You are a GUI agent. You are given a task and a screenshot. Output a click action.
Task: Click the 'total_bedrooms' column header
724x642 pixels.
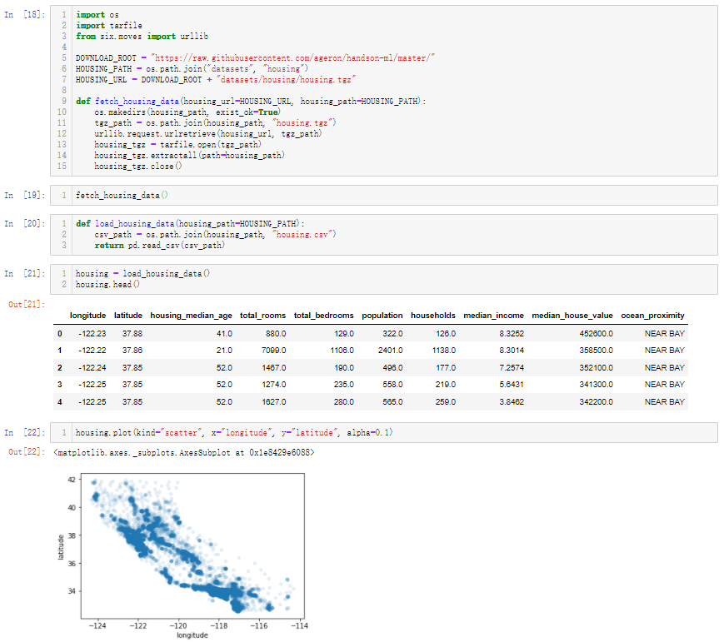click(324, 316)
